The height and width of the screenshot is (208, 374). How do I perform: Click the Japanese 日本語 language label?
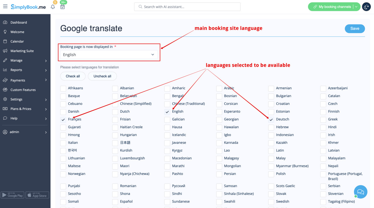(x=125, y=143)
